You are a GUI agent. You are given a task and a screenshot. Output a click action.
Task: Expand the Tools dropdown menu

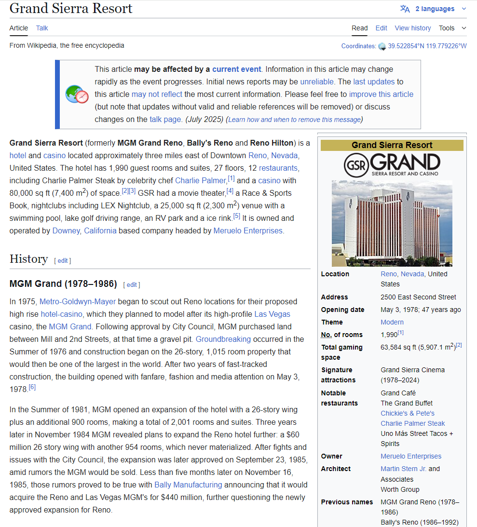(x=452, y=28)
